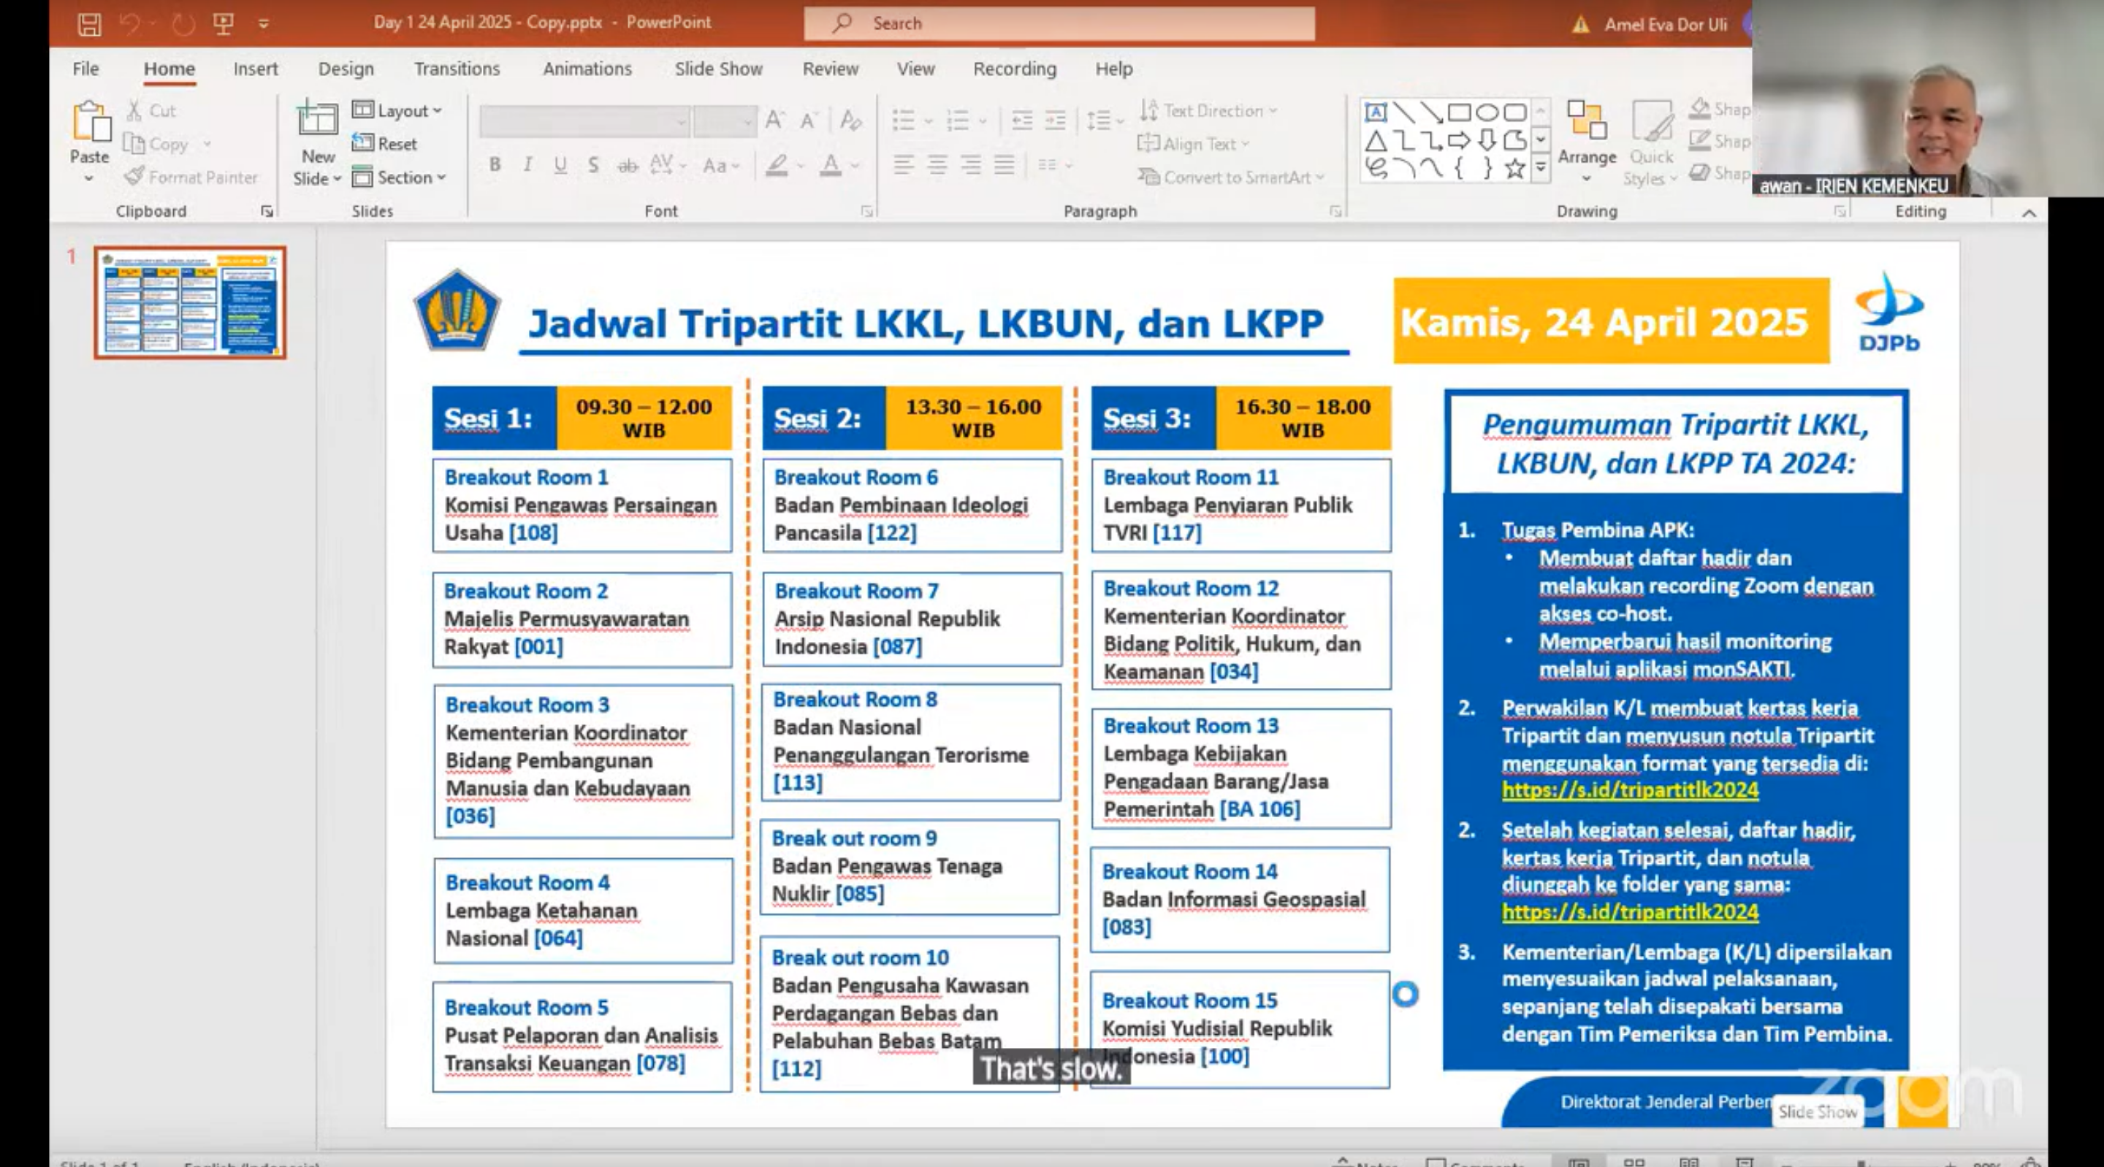Open the Layout dropdown
2104x1167 pixels.
click(x=399, y=110)
